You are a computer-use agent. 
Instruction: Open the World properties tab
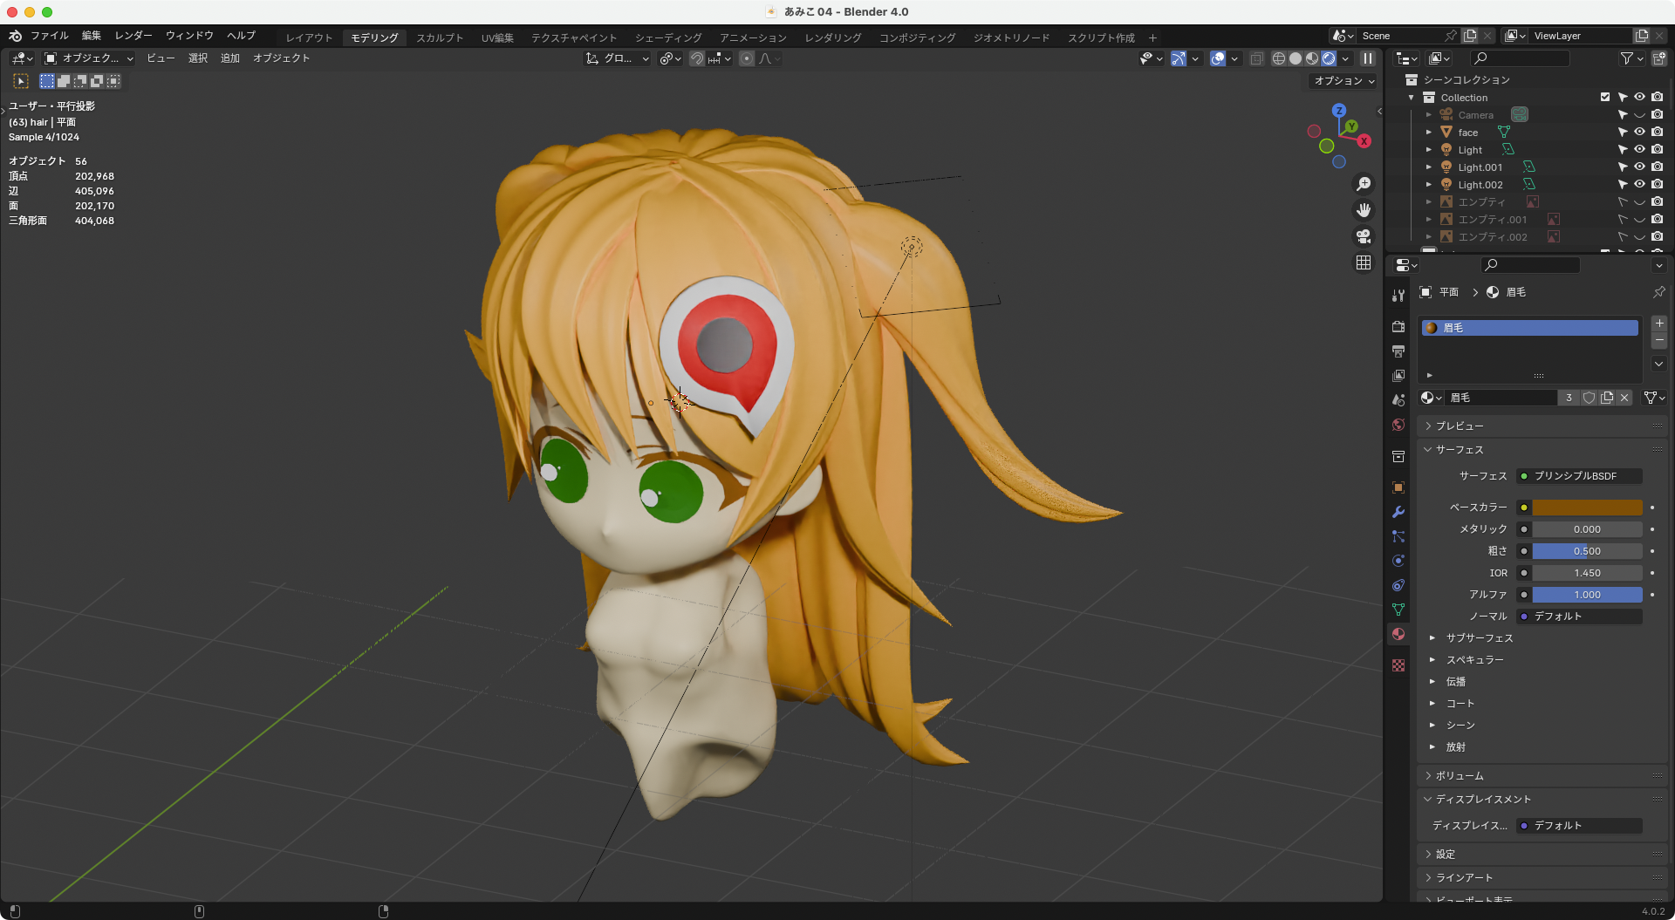pos(1398,425)
